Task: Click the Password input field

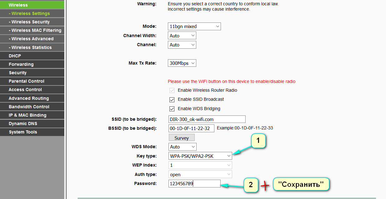Action: [x=194, y=183]
